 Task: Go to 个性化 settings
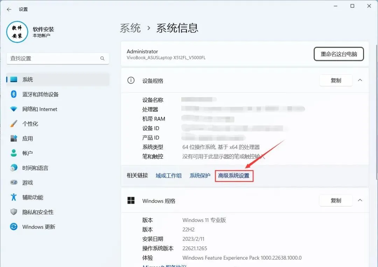[58, 124]
